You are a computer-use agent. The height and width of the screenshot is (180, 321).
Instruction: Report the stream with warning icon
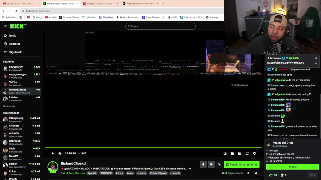256,173
